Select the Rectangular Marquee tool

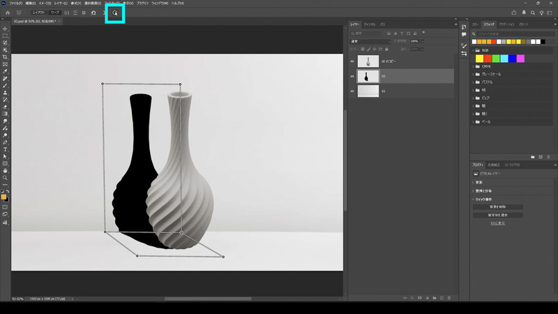5,36
